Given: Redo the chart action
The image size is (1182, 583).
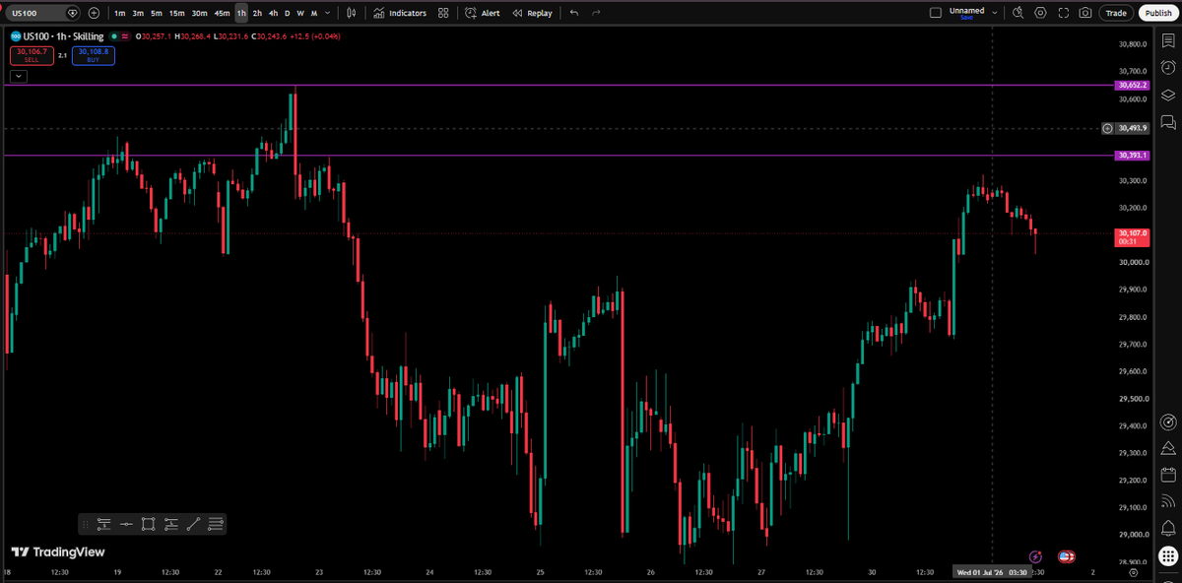Looking at the screenshot, I should click(x=596, y=13).
